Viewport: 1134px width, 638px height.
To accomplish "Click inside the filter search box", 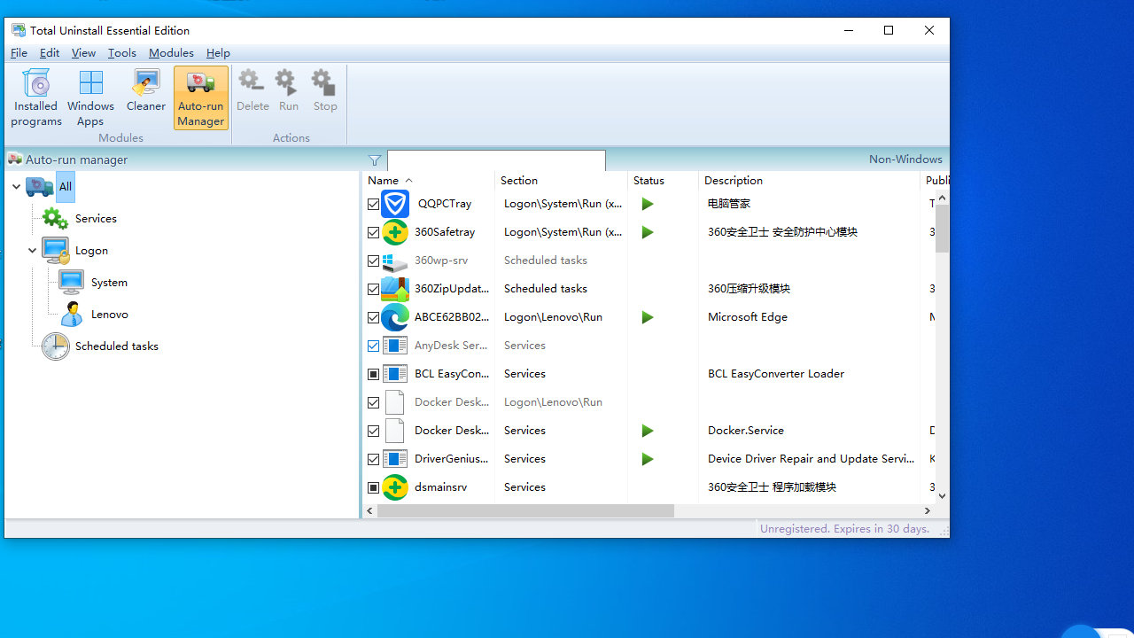I will (496, 160).
